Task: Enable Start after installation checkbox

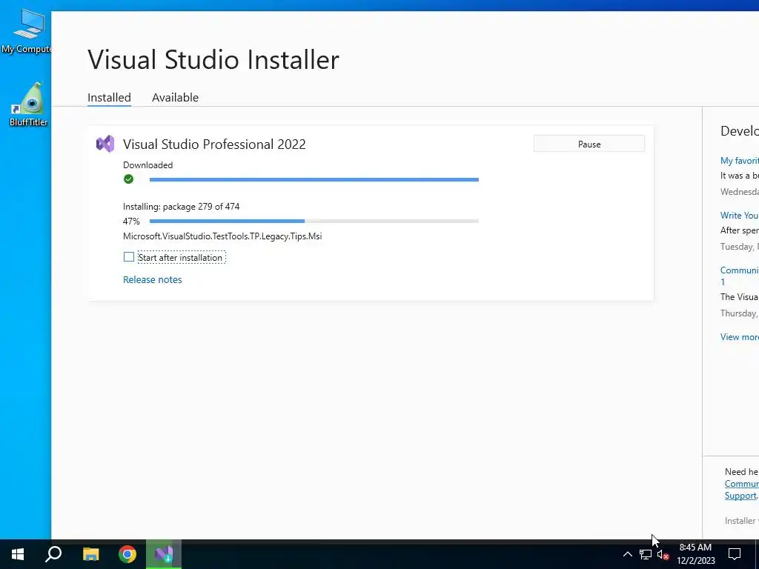Action: pos(129,257)
